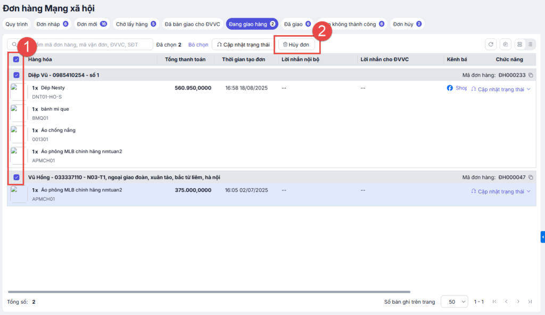
Task: Click Hàng hóa column header
Action: 40,60
